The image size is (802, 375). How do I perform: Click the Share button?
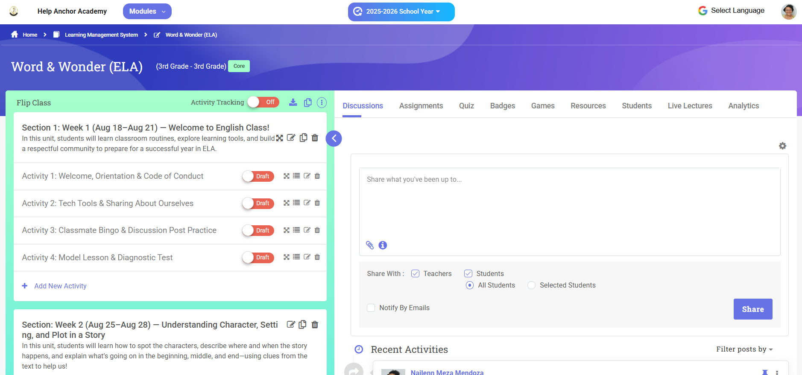coord(753,309)
